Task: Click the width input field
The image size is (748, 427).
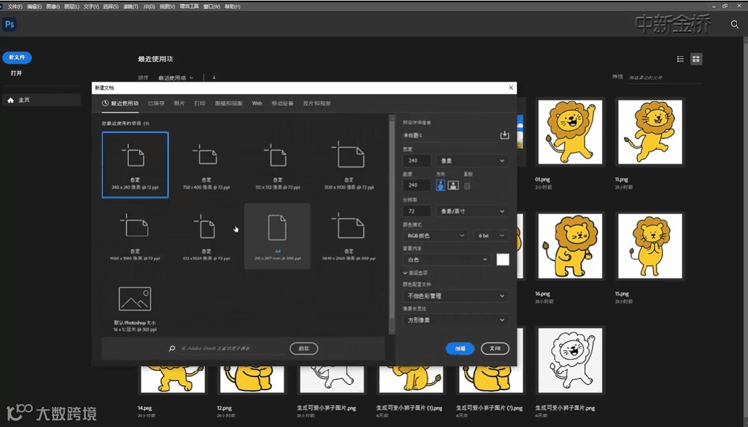Action: point(417,161)
